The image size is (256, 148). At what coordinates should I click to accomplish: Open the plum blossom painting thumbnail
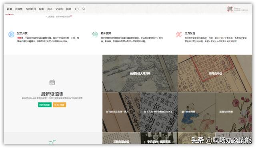(234, 112)
